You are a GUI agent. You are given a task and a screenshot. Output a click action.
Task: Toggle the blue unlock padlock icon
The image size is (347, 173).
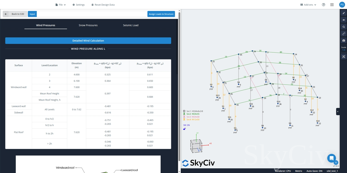coord(184,129)
